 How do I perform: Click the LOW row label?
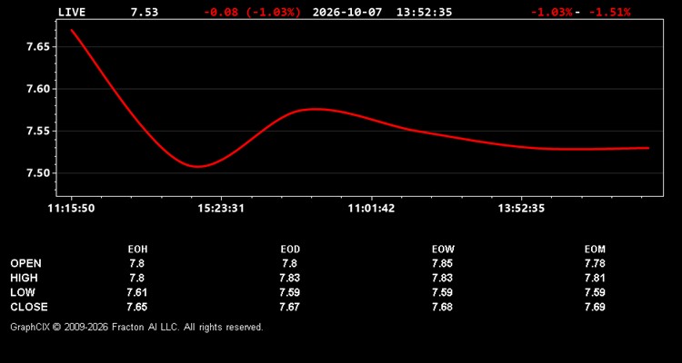click(23, 292)
